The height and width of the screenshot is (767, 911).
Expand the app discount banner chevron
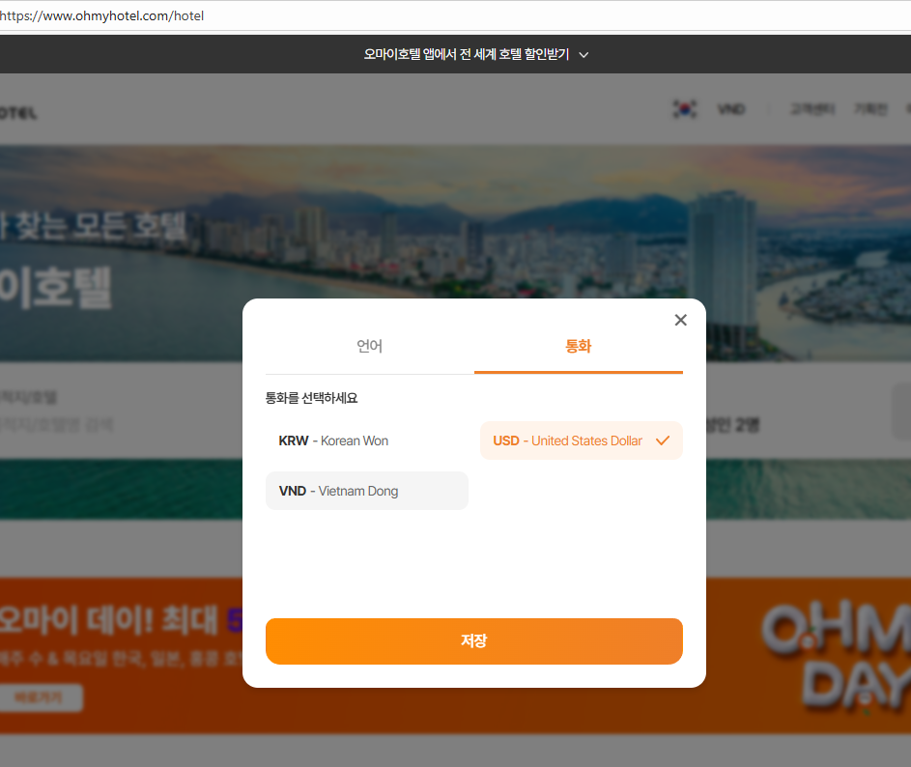pos(584,55)
